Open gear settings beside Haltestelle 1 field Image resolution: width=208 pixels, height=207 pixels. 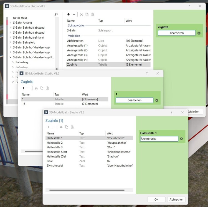point(181,139)
